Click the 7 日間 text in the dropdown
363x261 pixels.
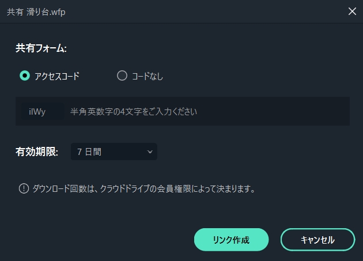point(89,152)
